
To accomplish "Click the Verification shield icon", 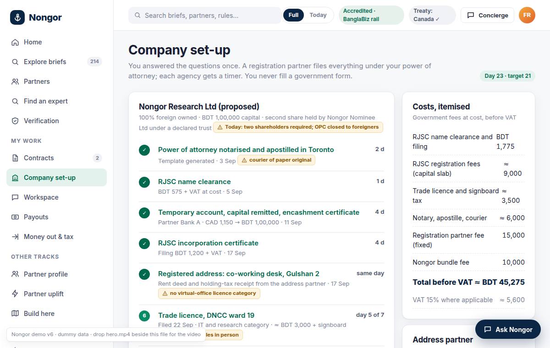I will point(15,121).
